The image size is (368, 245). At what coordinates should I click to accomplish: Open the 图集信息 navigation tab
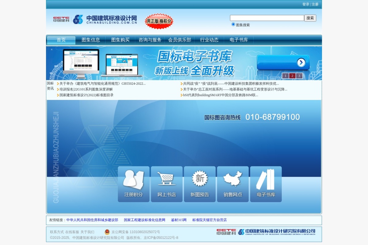[91, 40]
